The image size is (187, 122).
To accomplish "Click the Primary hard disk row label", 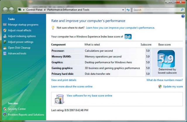I will click(x=63, y=74).
